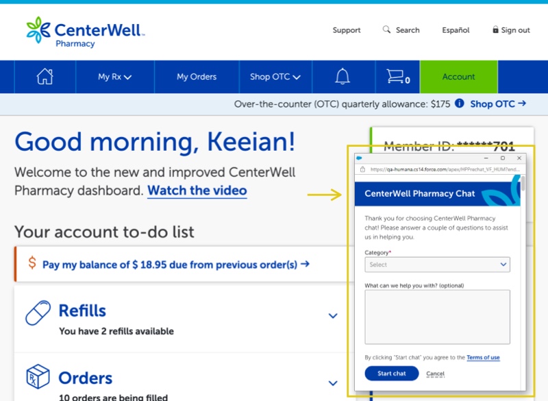Click the dollar sign balance icon

32,263
